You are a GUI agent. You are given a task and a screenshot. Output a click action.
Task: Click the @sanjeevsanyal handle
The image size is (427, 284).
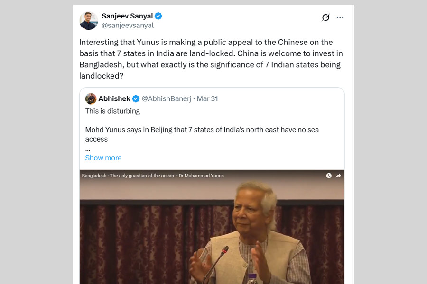(128, 26)
